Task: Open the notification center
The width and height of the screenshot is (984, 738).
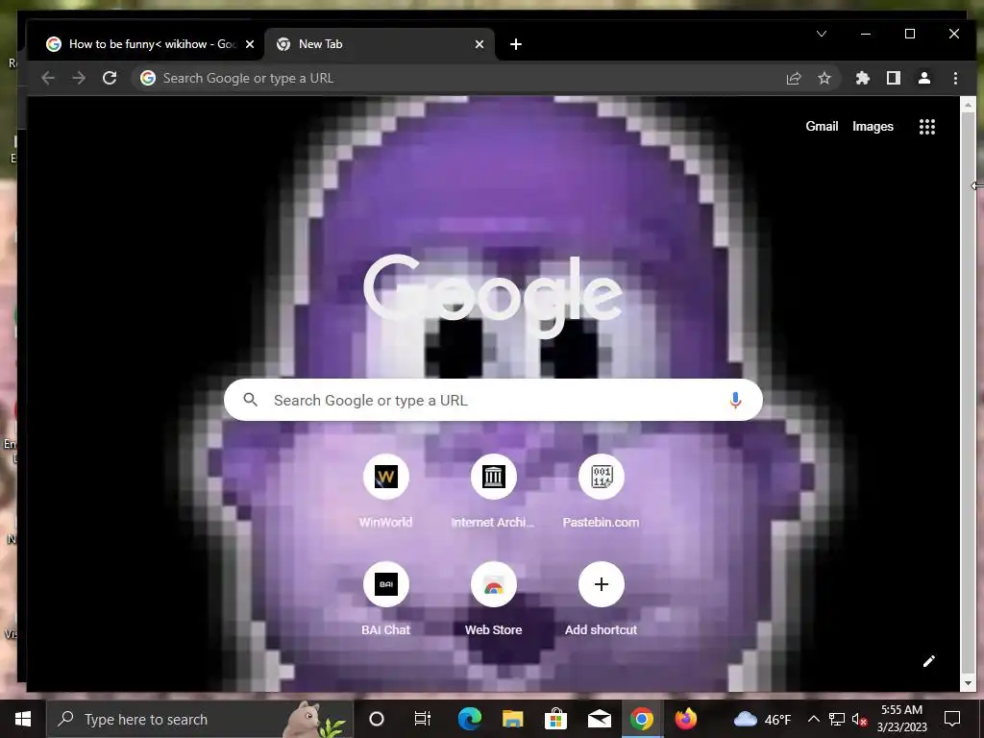Action: pyautogui.click(x=952, y=719)
